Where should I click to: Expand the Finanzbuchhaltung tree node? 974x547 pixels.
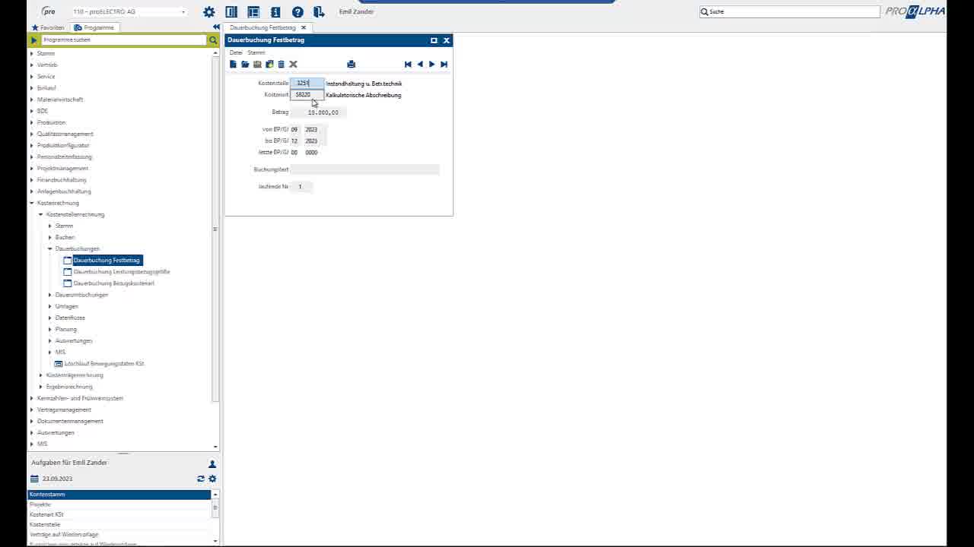click(31, 180)
